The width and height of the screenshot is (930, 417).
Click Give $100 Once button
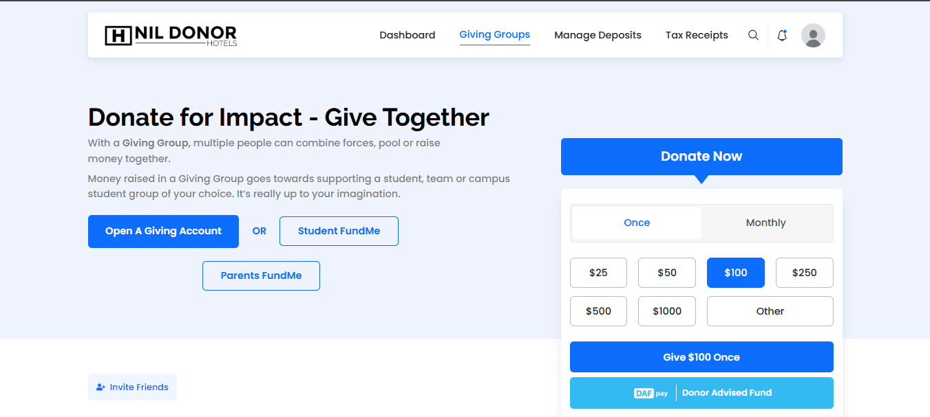pos(701,357)
